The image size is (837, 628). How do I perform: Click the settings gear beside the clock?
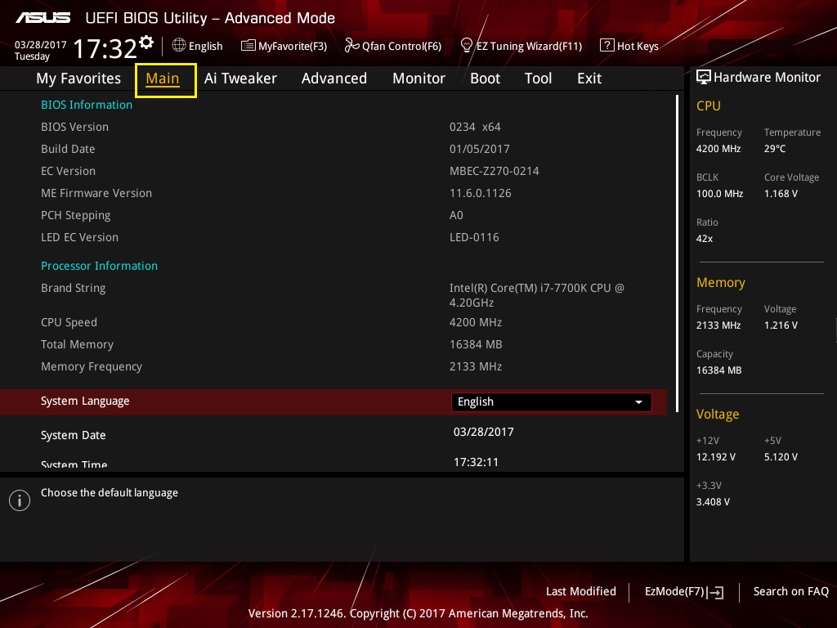tap(146, 43)
